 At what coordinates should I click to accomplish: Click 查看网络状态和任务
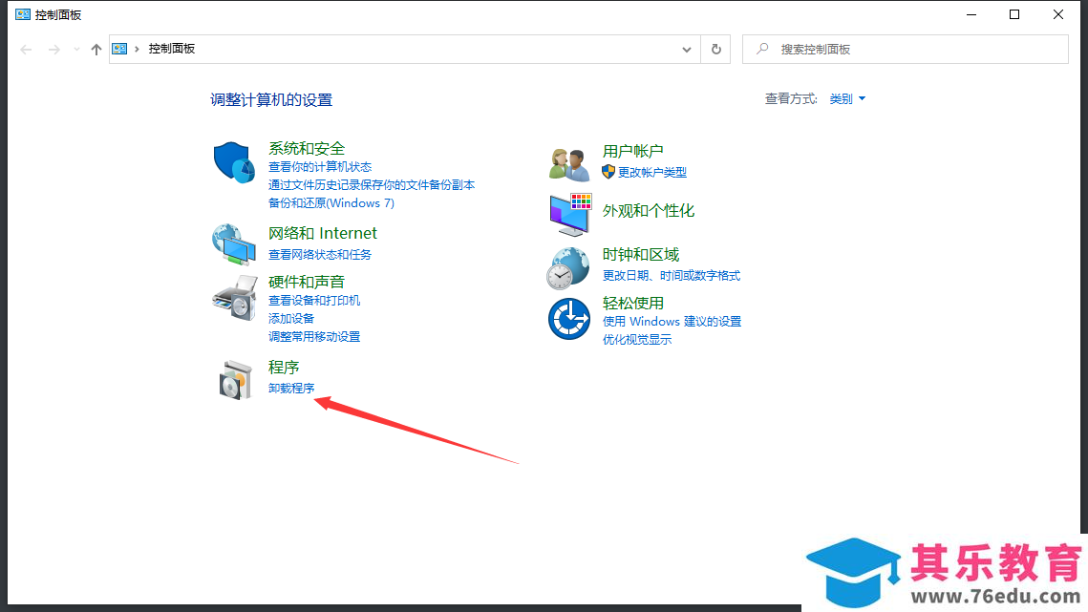(320, 254)
